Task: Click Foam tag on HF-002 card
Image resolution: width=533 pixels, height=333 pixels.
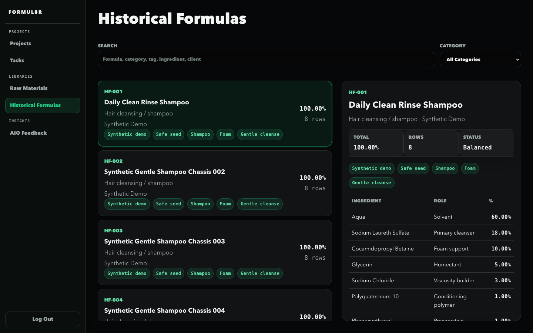Action: coord(225,204)
